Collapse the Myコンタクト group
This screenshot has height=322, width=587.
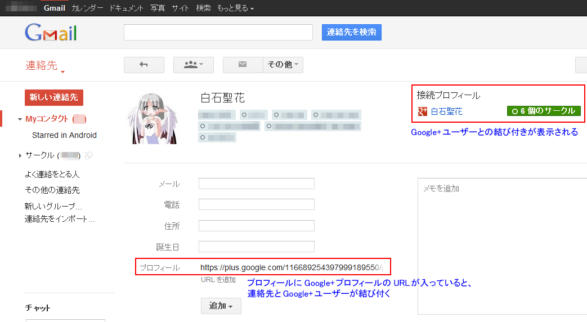(20, 119)
